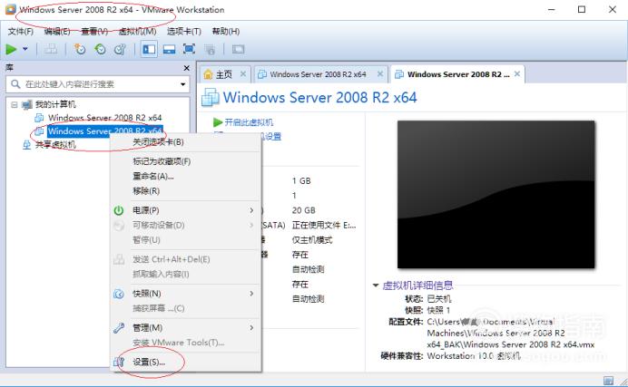Click the VM stack icon beside the page title
The image size is (628, 387).
pos(211,97)
